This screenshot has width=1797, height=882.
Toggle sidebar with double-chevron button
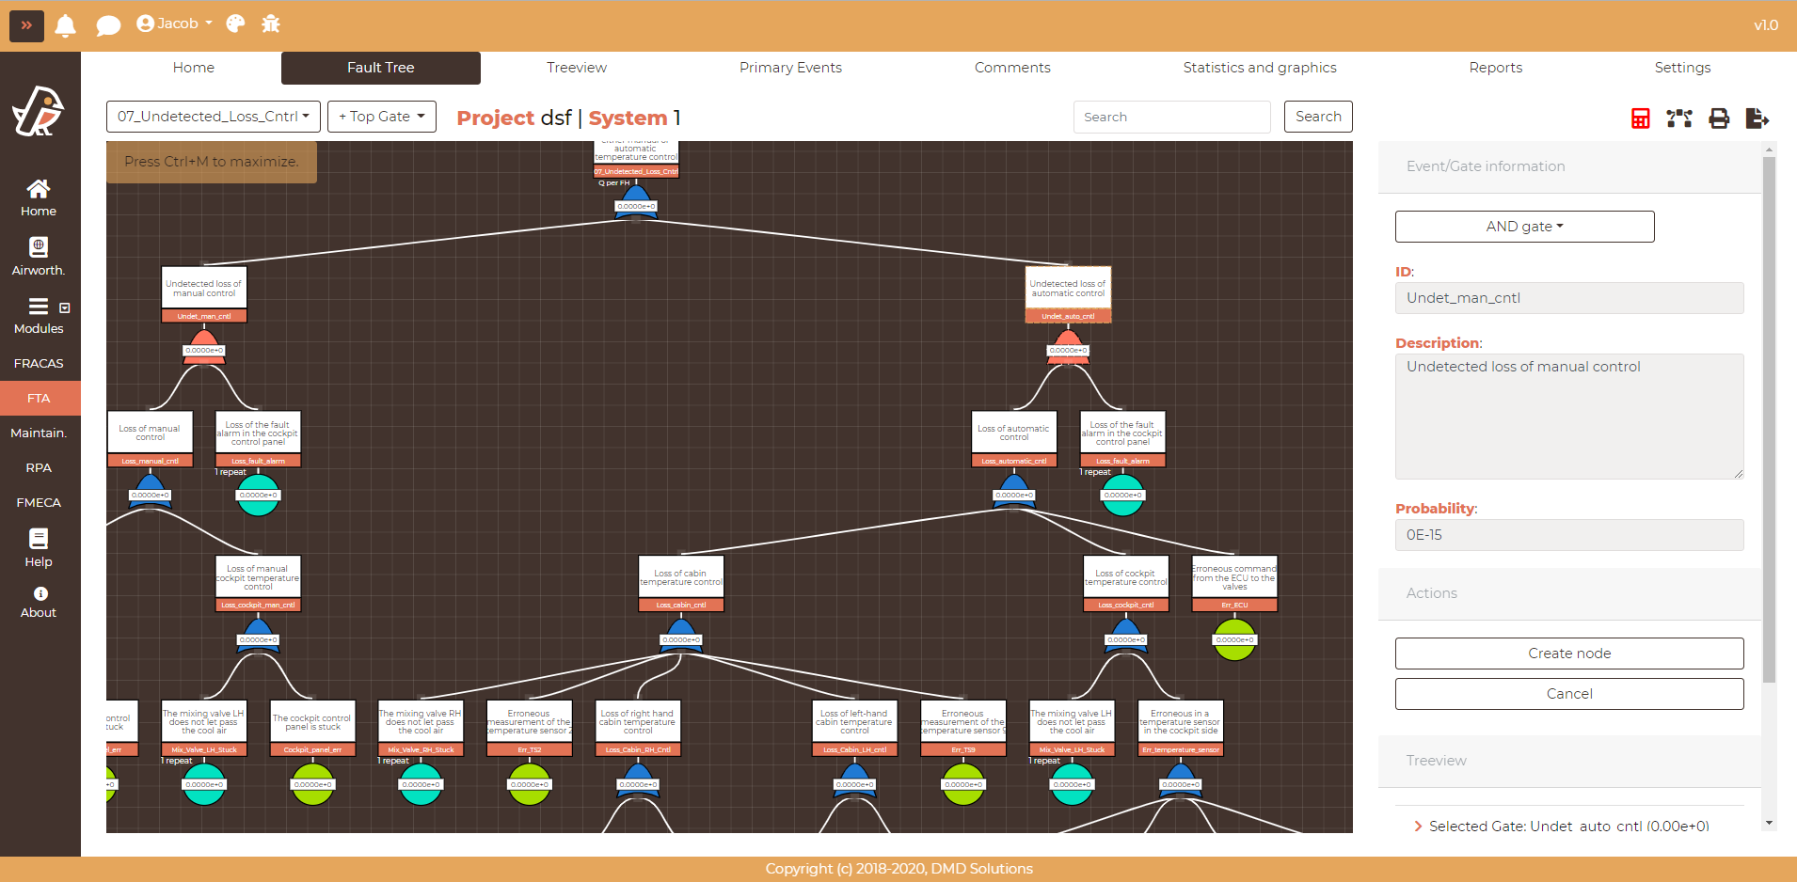coord(26,25)
